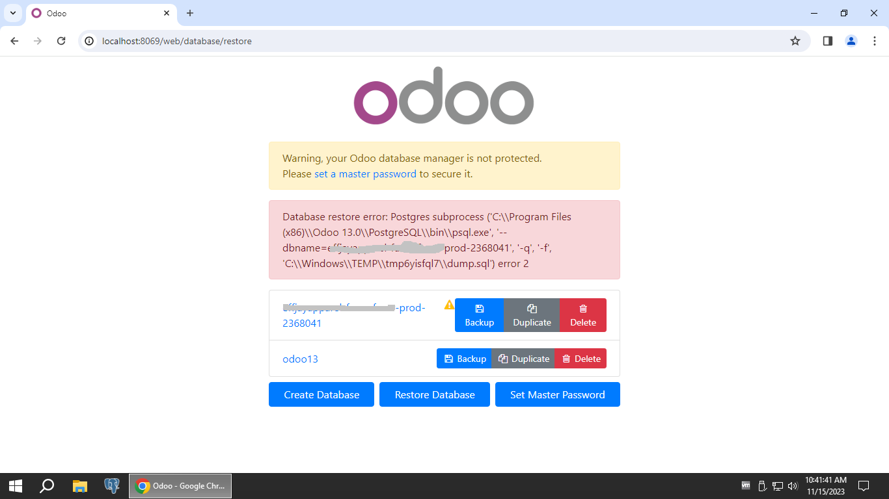Open Windows taskbar search
This screenshot has height=499, width=889.
(47, 486)
